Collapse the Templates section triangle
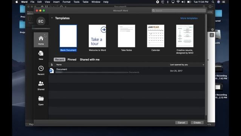The width and height of the screenshot is (241, 136). [x=52, y=18]
